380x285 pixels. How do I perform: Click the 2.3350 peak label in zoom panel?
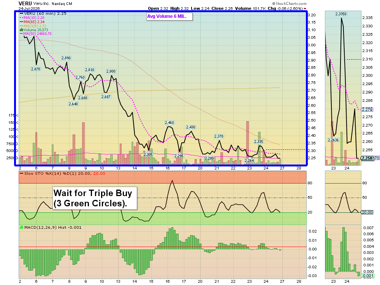[x=341, y=14]
